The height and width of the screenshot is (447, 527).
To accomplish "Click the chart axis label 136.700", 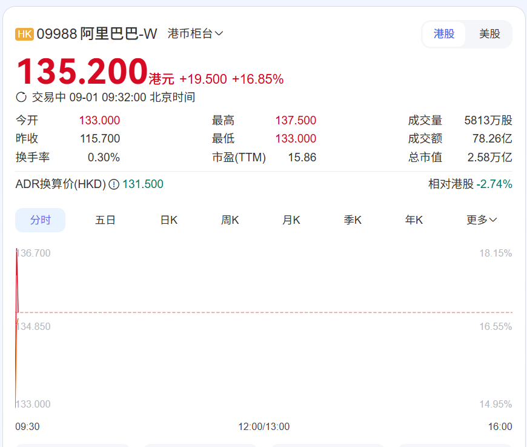I will 33,253.
